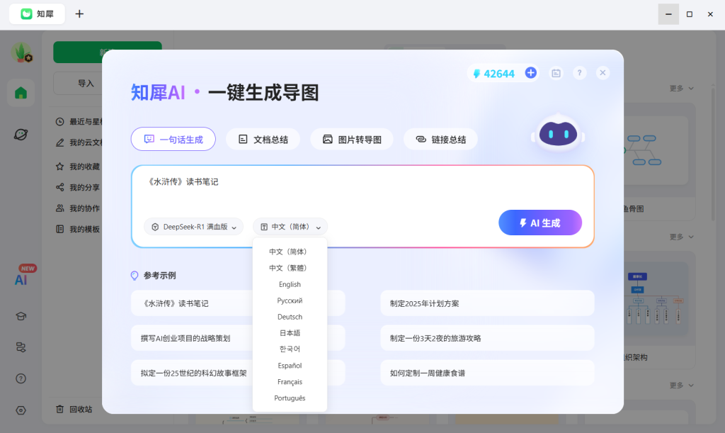725x433 pixels.
Task: Click the graduation cap tutorial icon
Action: [21, 316]
